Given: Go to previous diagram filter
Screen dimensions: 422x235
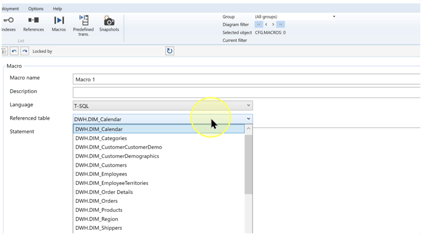Looking at the screenshot, I should (266, 24).
